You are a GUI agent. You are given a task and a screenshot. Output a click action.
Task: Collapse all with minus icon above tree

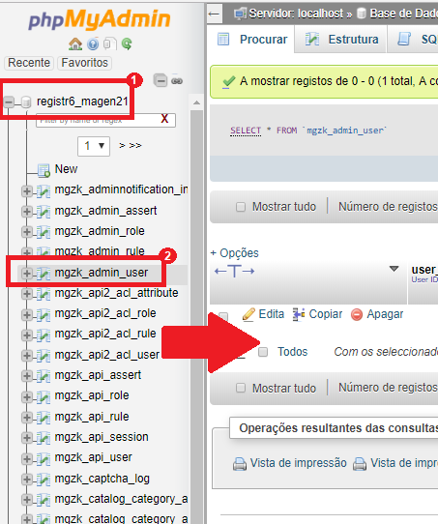[x=161, y=80]
